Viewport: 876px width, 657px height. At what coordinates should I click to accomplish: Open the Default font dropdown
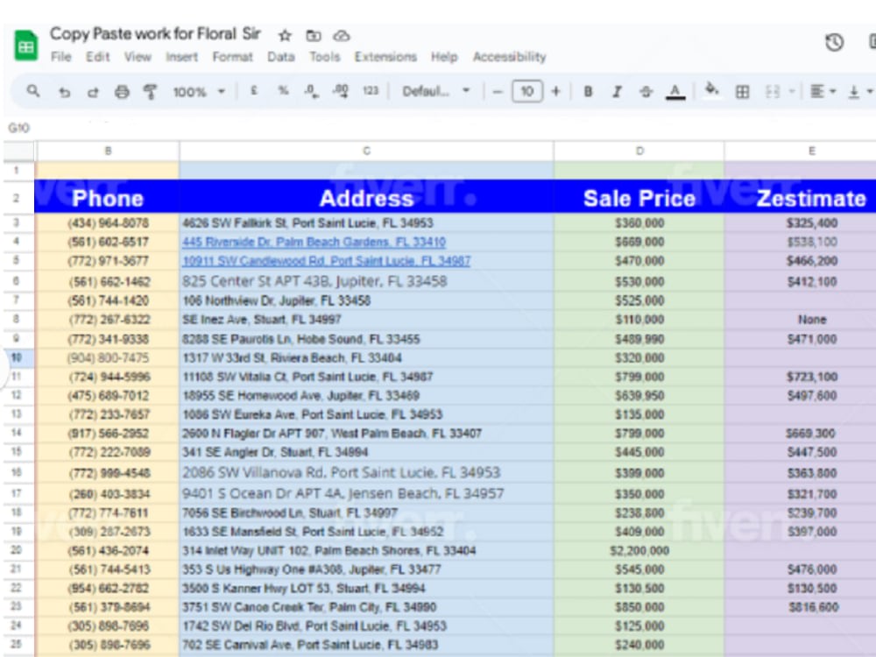(x=436, y=92)
